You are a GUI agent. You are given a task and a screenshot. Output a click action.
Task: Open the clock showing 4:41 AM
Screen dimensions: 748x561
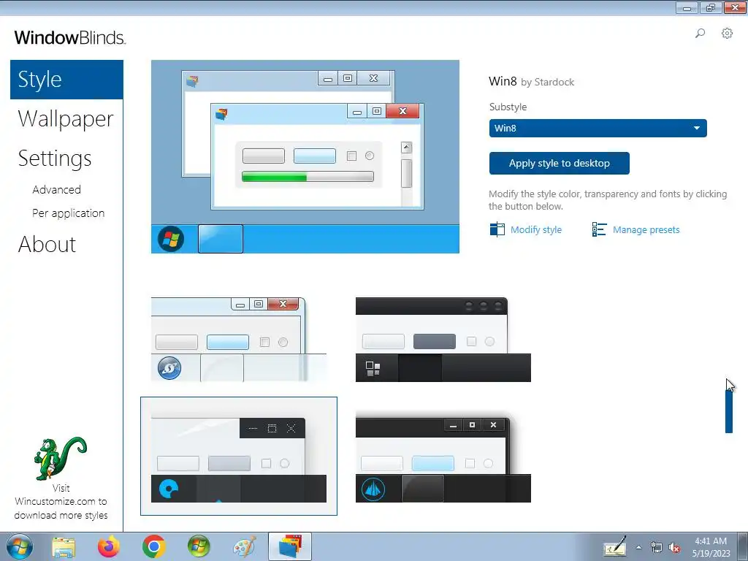click(x=711, y=547)
